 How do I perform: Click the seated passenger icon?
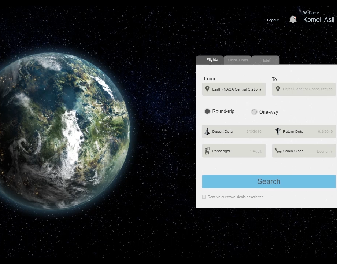click(207, 151)
